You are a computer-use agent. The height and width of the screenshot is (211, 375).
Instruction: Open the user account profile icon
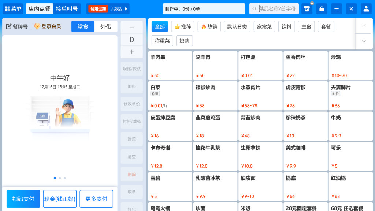pyautogui.click(x=365, y=9)
